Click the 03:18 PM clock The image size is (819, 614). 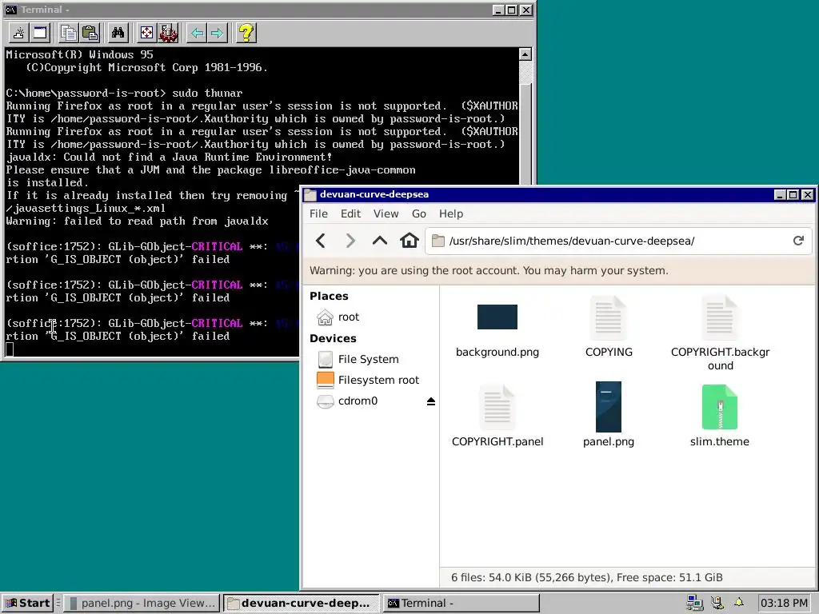point(784,603)
